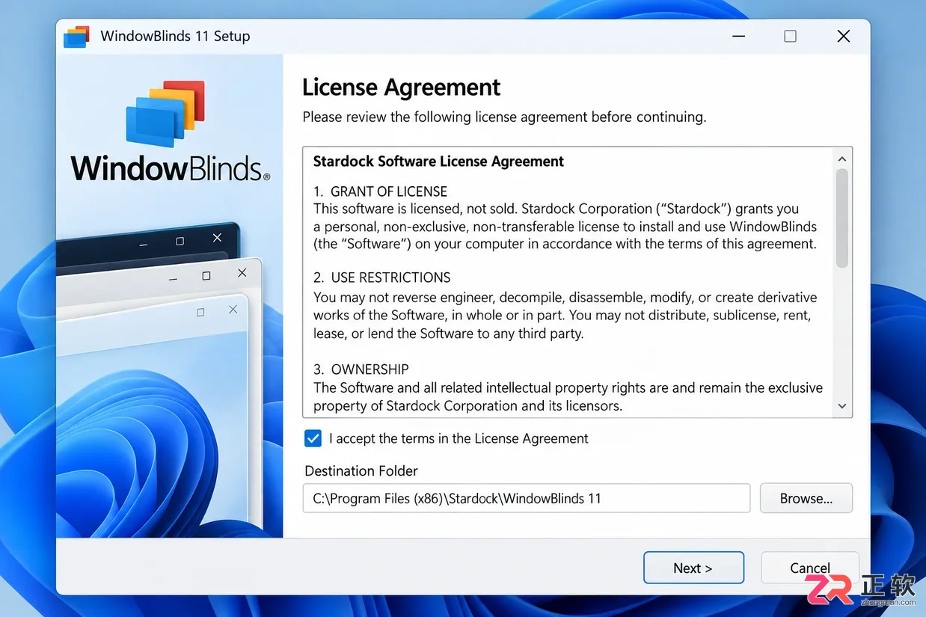Viewport: 926px width, 617px height.
Task: Click the WindowBlinds title bar app icon
Action: point(76,37)
